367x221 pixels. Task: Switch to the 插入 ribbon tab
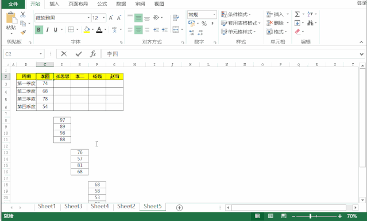tap(55, 4)
